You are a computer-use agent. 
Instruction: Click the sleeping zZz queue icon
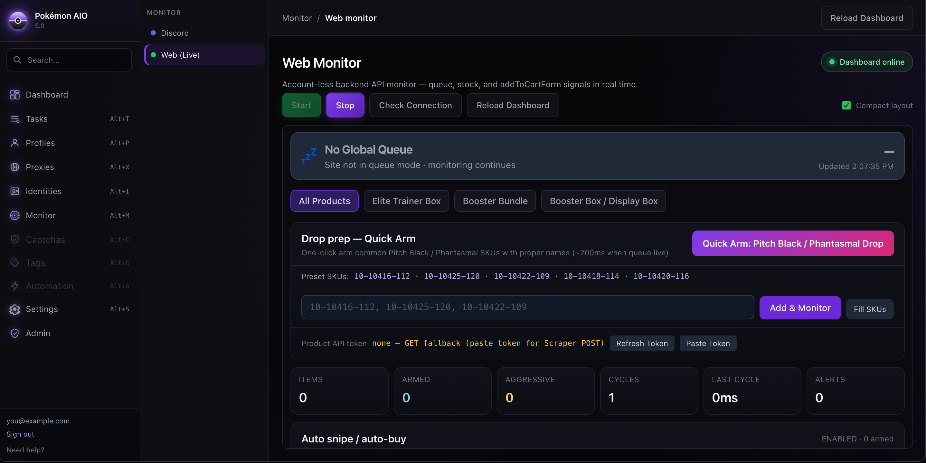point(308,156)
